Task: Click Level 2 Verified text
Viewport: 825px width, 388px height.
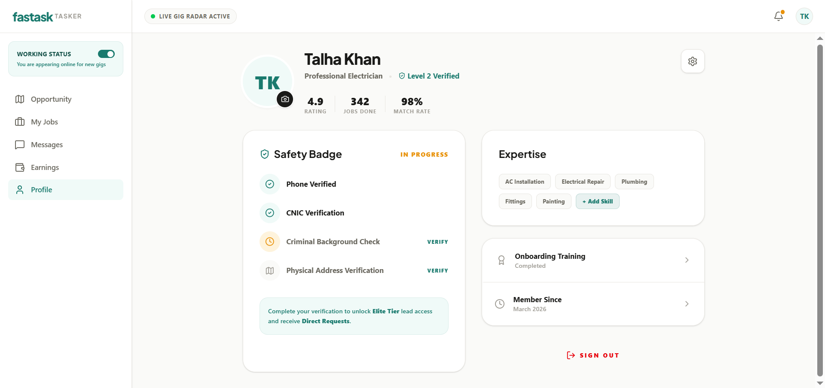Action: click(433, 76)
